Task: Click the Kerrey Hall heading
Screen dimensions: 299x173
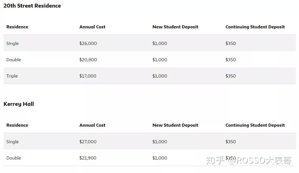Action: pos(19,104)
